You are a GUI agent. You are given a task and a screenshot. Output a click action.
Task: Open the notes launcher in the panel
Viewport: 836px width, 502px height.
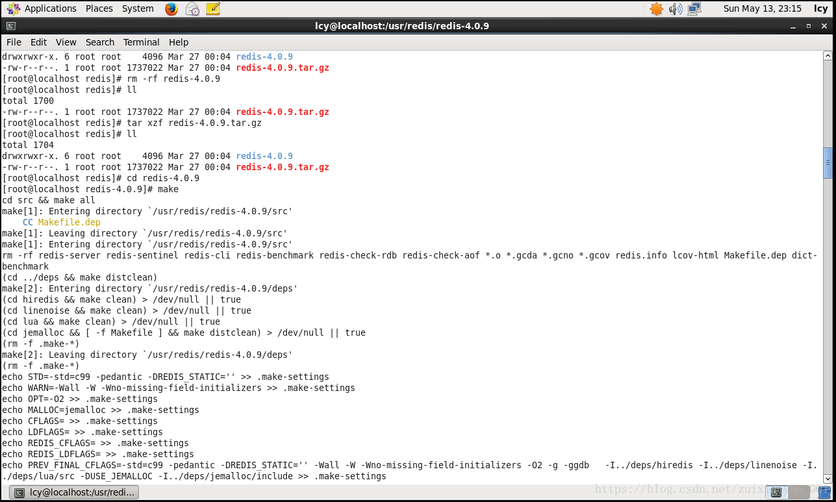tap(213, 9)
